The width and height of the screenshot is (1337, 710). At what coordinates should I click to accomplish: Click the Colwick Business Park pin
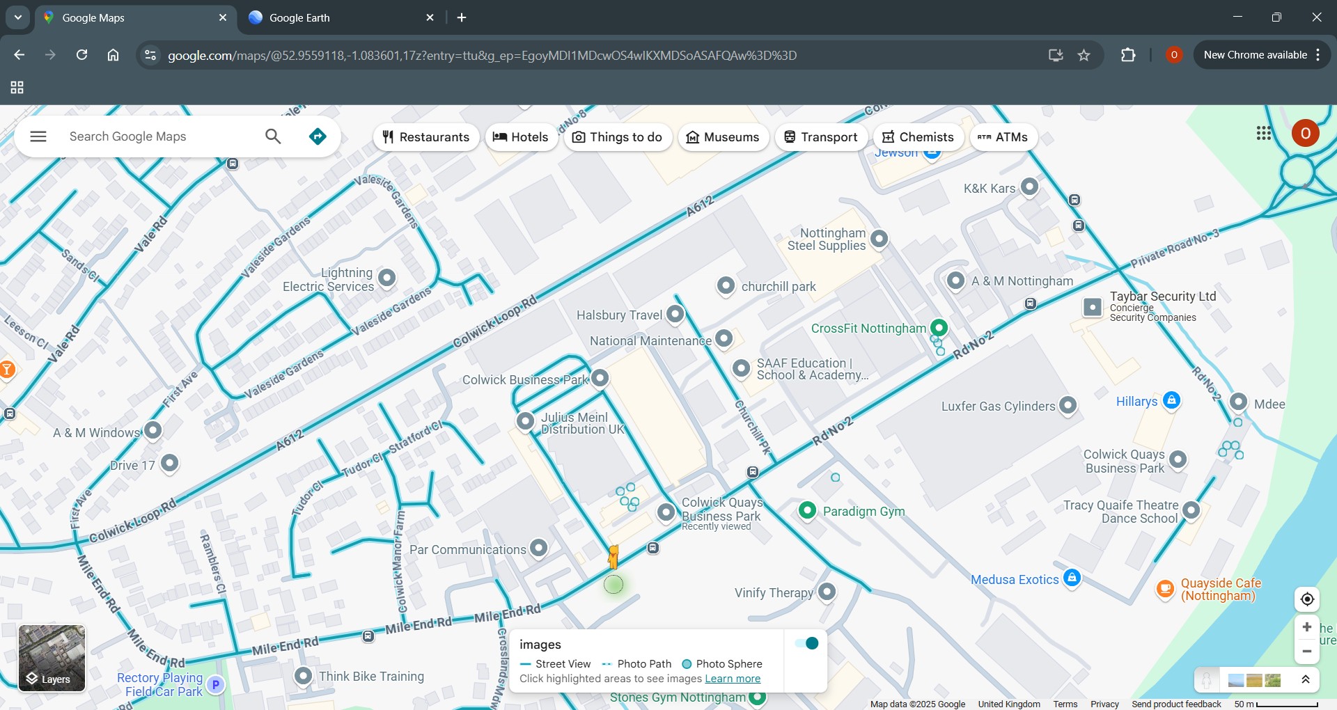point(600,378)
